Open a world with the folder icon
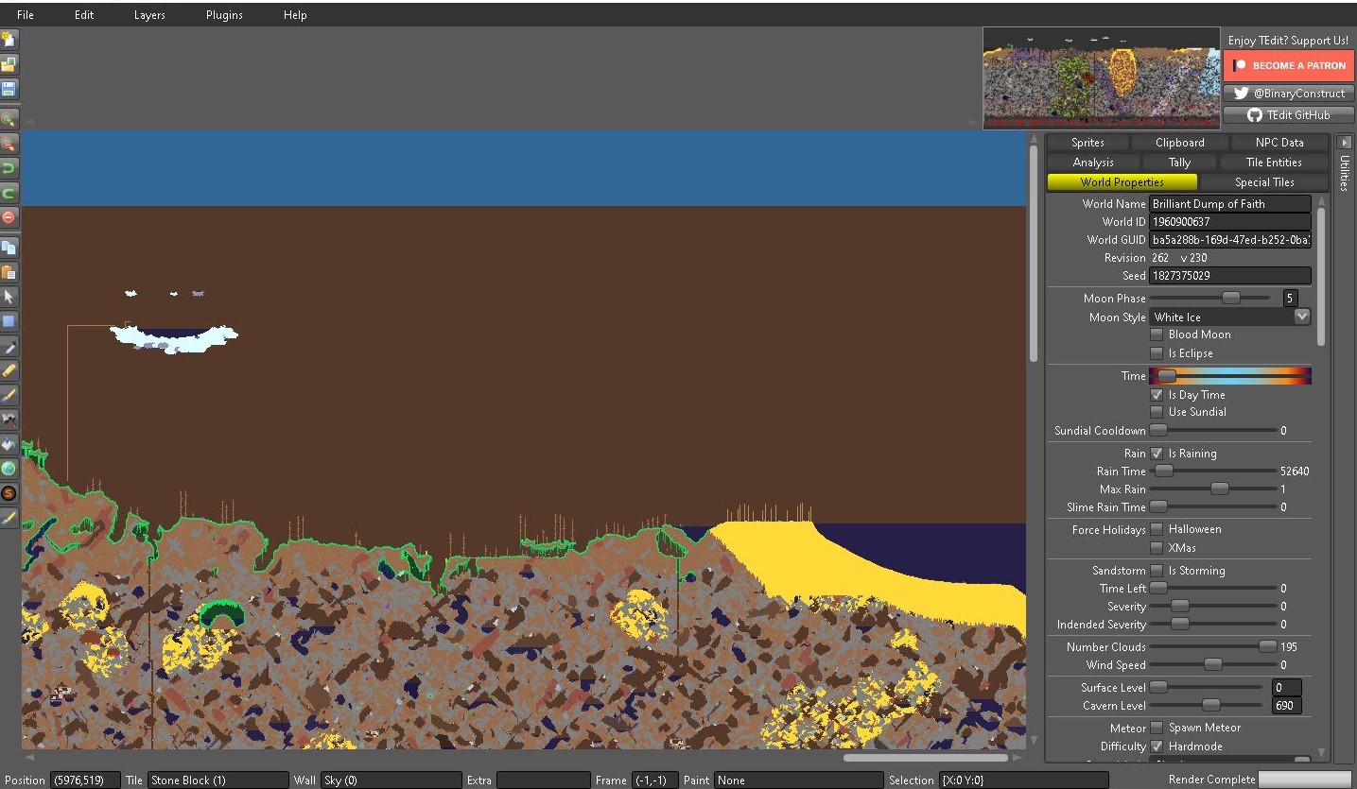1357x789 pixels. click(11, 64)
